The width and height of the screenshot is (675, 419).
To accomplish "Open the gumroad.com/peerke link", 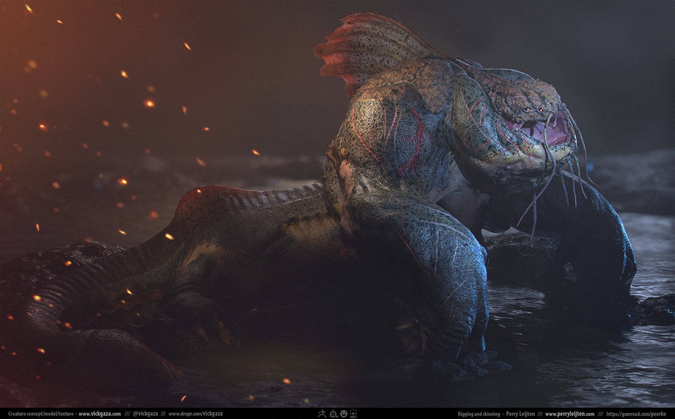I will (636, 414).
